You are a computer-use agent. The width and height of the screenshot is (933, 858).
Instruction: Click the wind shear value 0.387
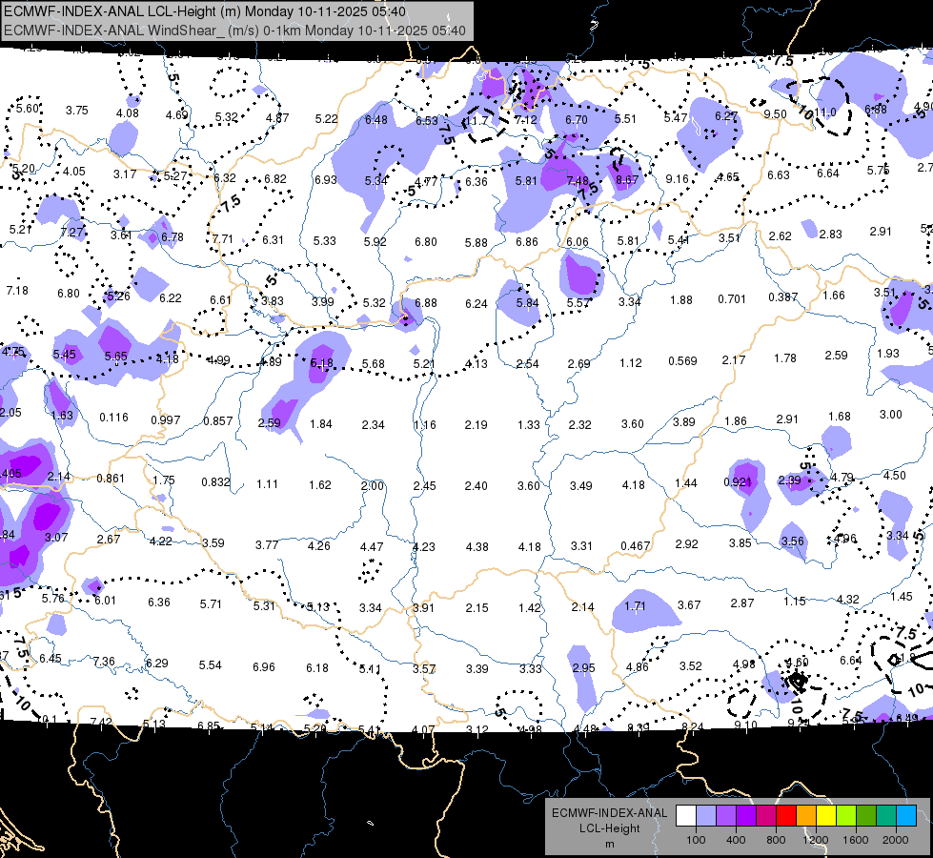pyautogui.click(x=782, y=297)
